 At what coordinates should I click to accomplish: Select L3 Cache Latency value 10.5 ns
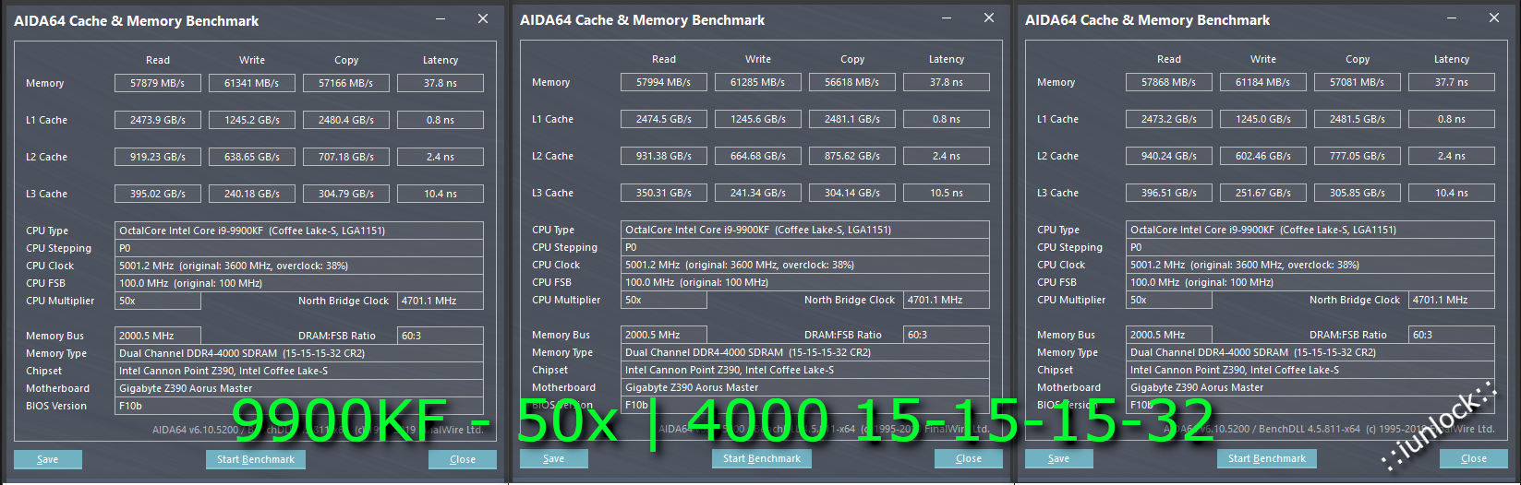(x=947, y=193)
